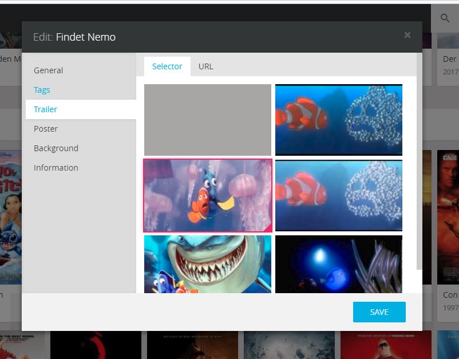Show the Information section
This screenshot has height=359, width=459.
click(56, 168)
